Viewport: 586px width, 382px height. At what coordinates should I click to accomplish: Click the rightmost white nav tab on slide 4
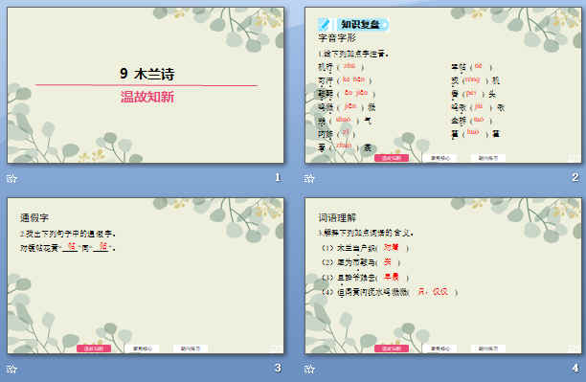pos(488,348)
